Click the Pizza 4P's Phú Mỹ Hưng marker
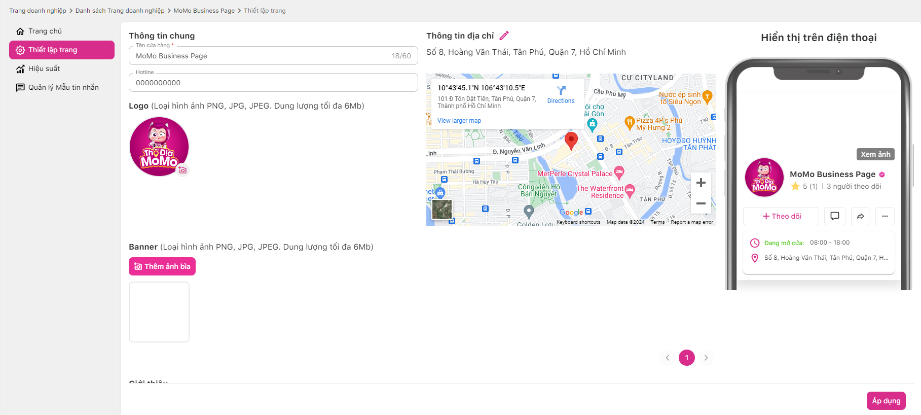921x415 pixels. click(629, 122)
